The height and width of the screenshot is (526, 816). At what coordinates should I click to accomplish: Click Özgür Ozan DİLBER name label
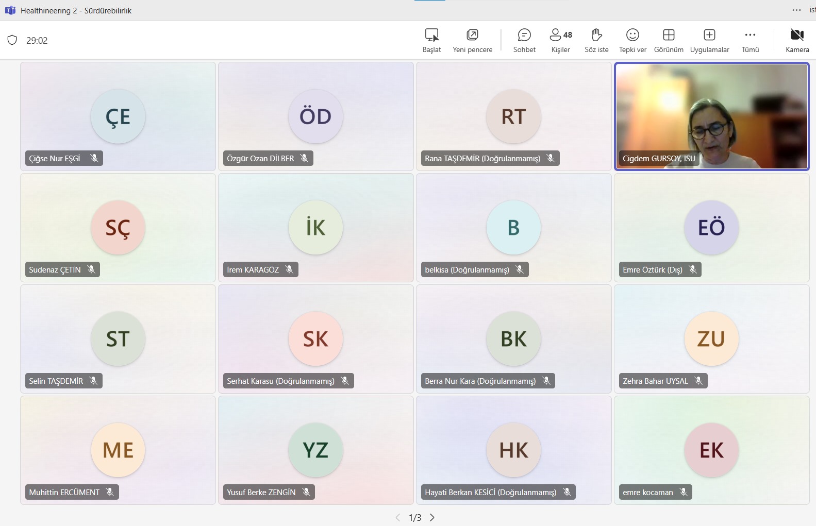click(260, 158)
